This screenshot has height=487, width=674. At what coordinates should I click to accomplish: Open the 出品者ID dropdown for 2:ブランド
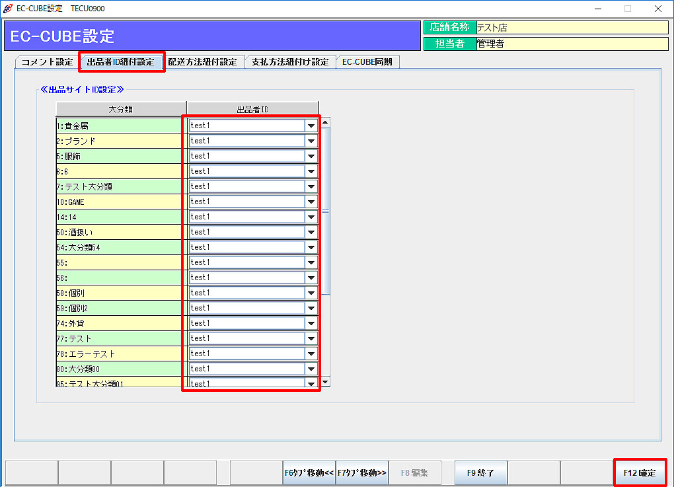coord(311,141)
